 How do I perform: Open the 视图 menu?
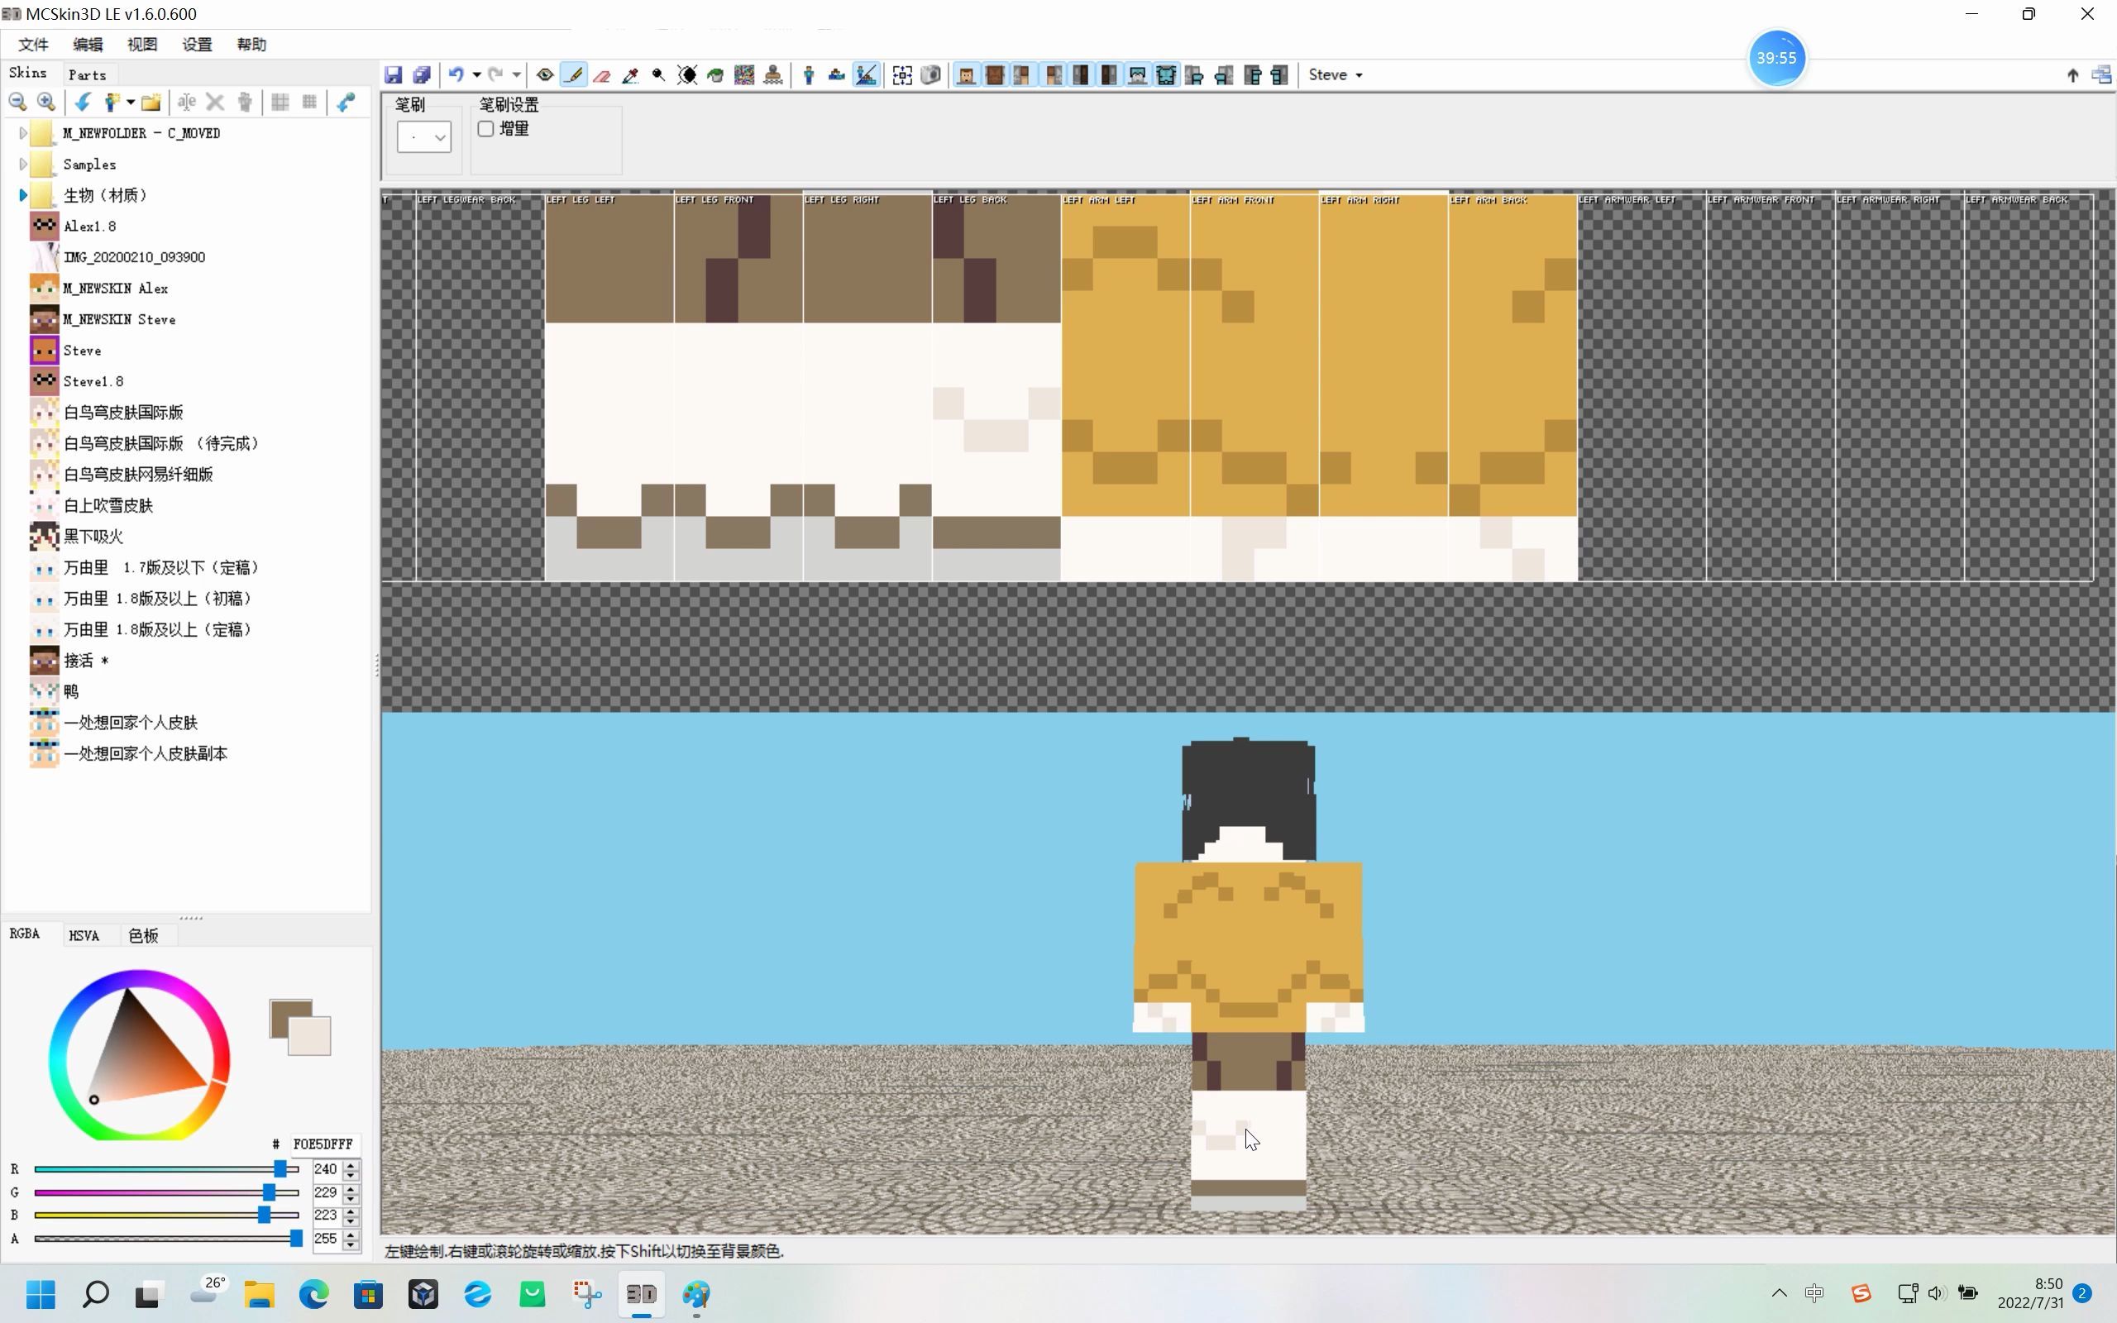click(141, 45)
